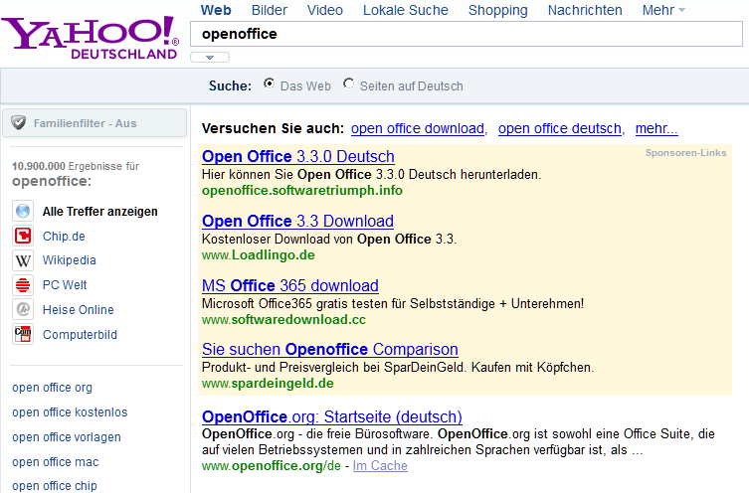
Task: Filter results by Computerbild text link
Action: (80, 335)
